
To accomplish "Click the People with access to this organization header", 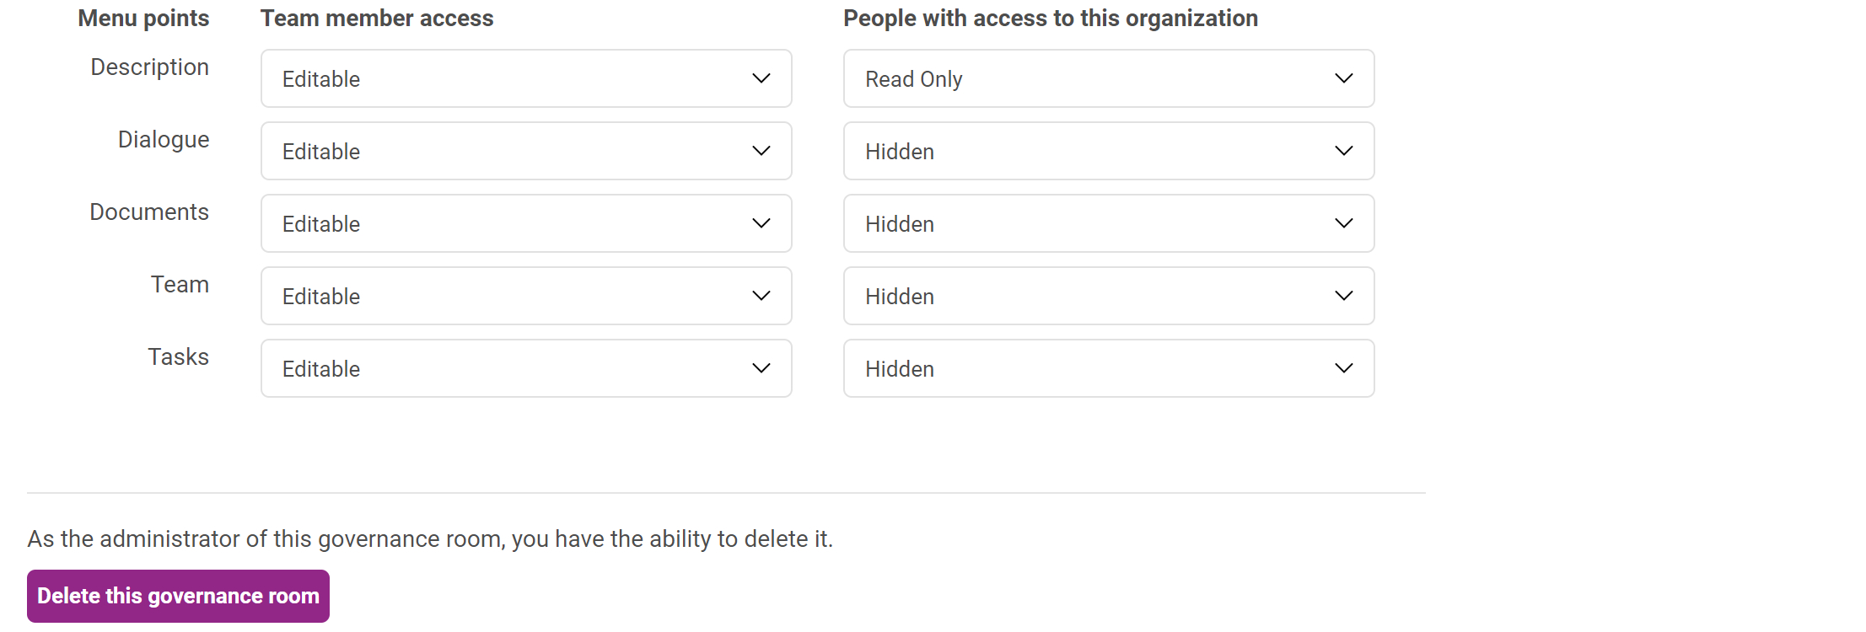I will pos(1051,19).
